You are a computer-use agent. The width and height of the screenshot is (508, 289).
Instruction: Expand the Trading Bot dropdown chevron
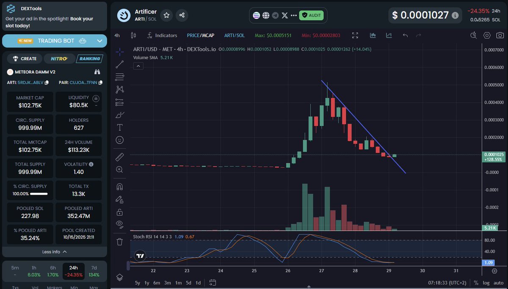[x=99, y=41]
